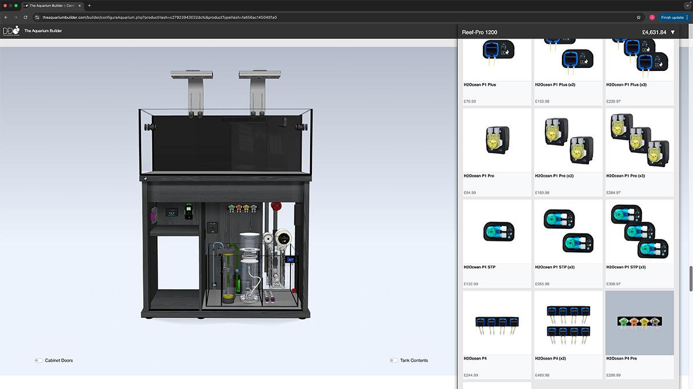Open the tab search dropdown in Chrome
This screenshot has height=389, width=693.
coord(687,5)
